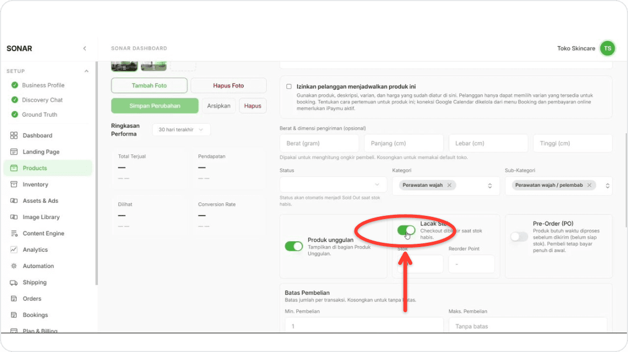The image size is (628, 352).
Task: Click the Reorder Point input field
Action: pyautogui.click(x=472, y=264)
